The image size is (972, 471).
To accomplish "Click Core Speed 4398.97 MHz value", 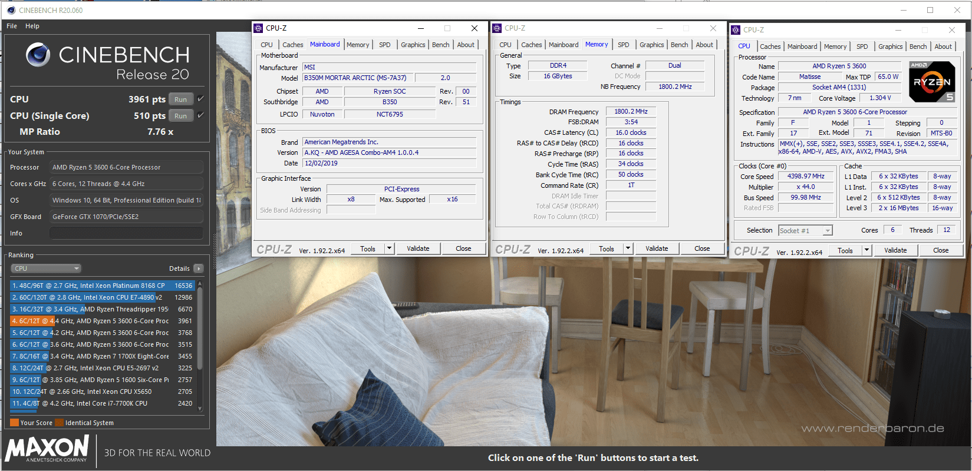I will (x=806, y=176).
